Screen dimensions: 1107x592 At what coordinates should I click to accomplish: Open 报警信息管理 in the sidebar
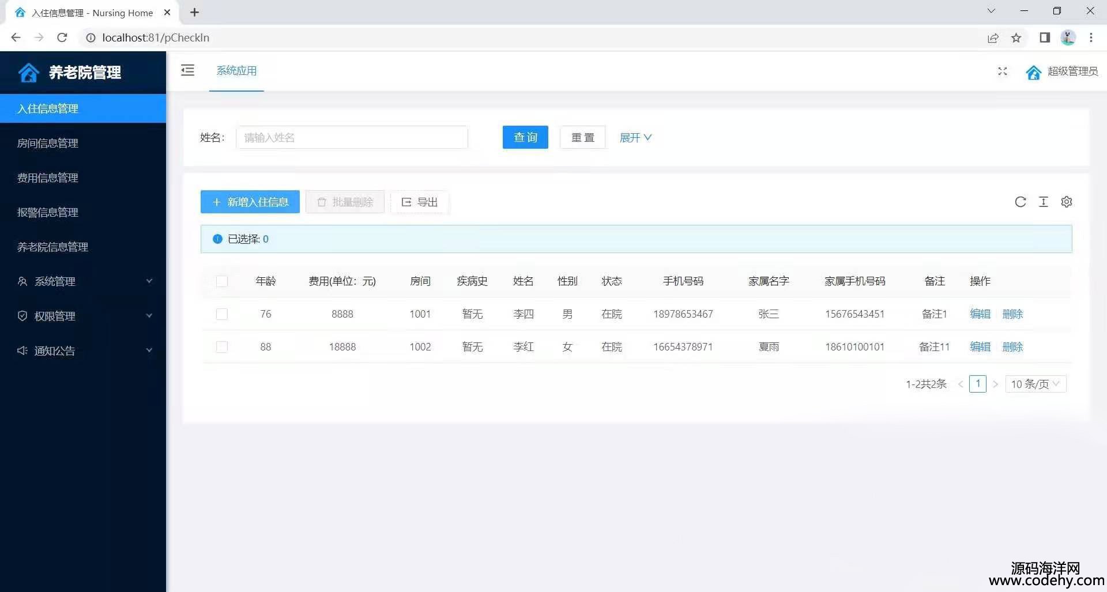coord(83,212)
